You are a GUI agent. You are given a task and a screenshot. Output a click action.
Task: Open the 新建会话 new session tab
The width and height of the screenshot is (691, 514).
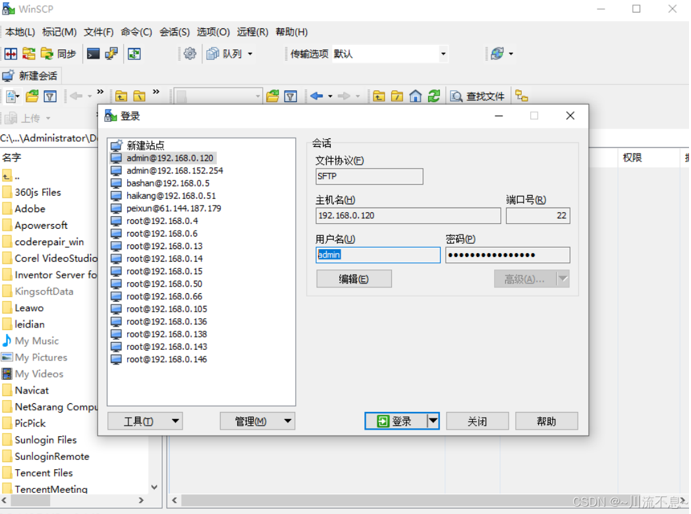tap(30, 76)
